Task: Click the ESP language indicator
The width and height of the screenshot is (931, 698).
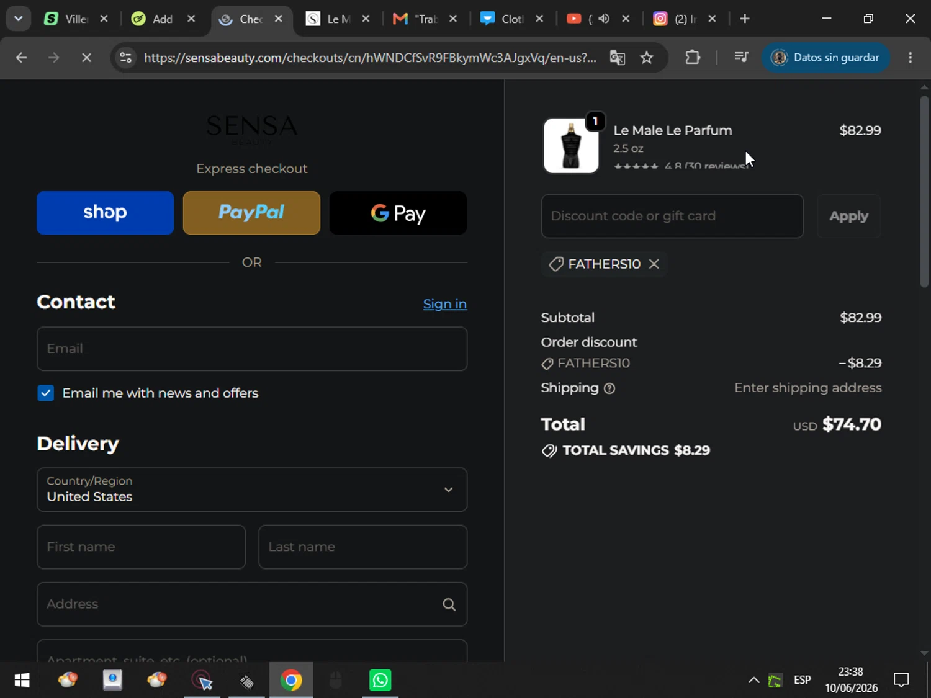Action: pos(802,680)
